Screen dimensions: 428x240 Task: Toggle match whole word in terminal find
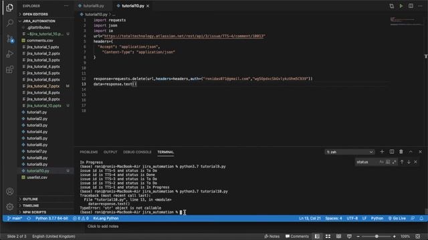[x=388, y=162]
